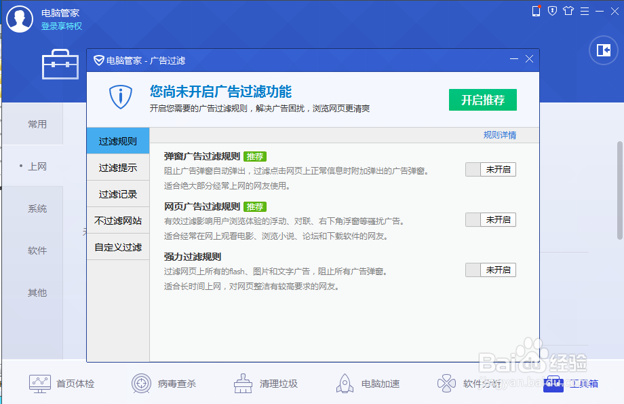Open the skin theme shirt icon

568,11
